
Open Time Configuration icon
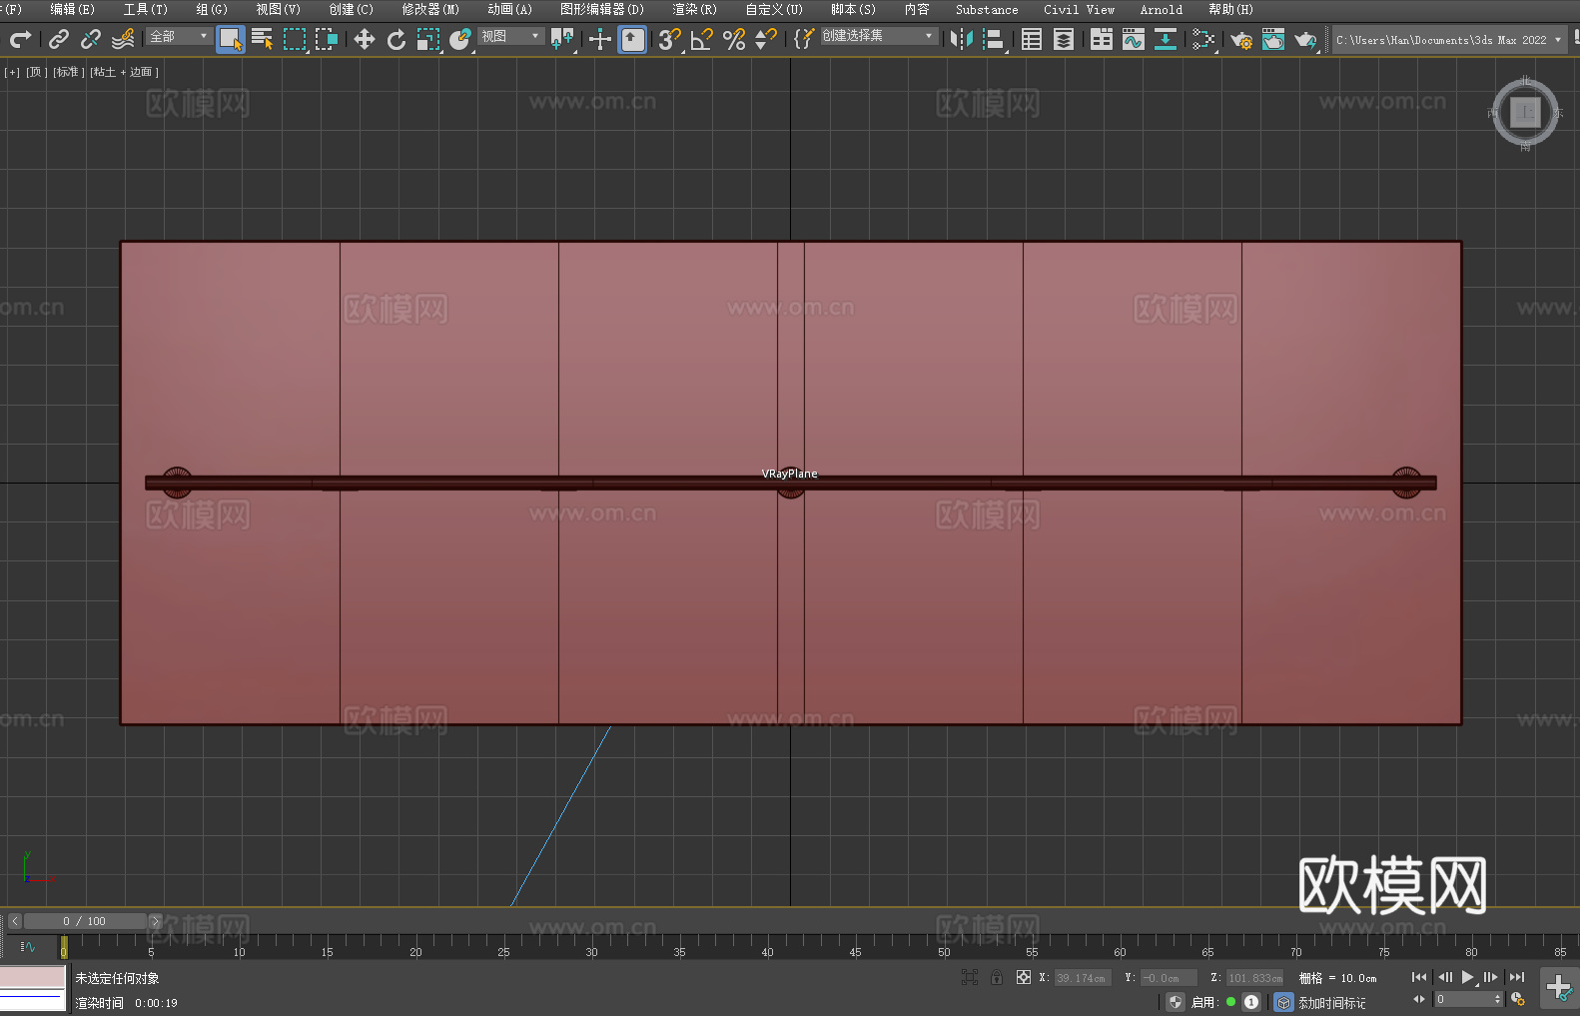point(1518,999)
